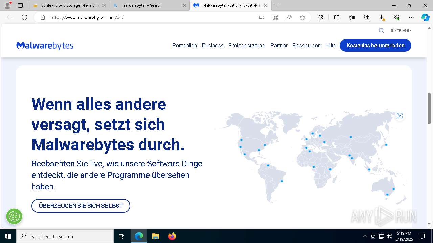This screenshot has height=243, width=433.
Task: Open the Partner menu
Action: click(x=279, y=46)
